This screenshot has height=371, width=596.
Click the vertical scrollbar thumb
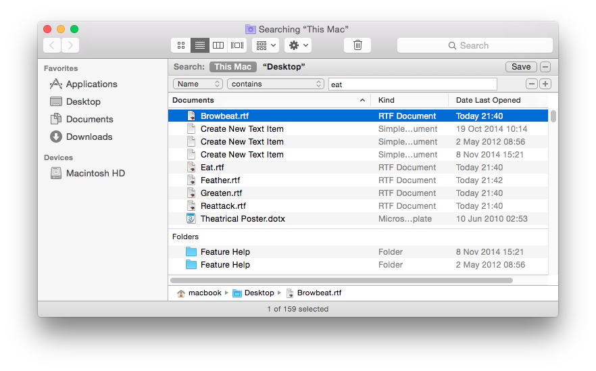coord(553,116)
